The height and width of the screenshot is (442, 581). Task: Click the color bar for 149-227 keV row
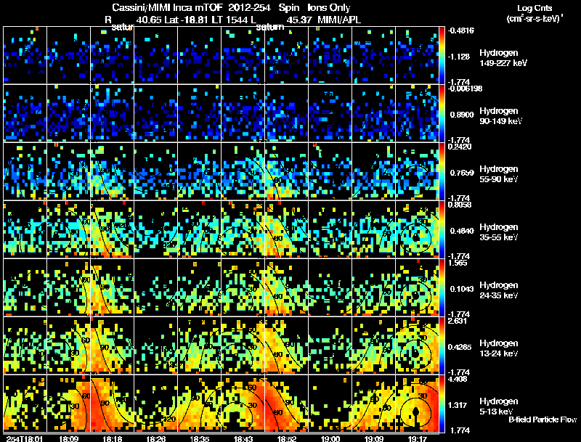pos(442,55)
